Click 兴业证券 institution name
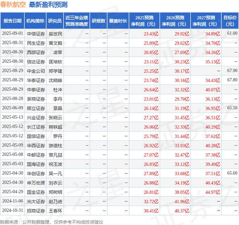The height and width of the screenshot is (225, 239). point(36,118)
